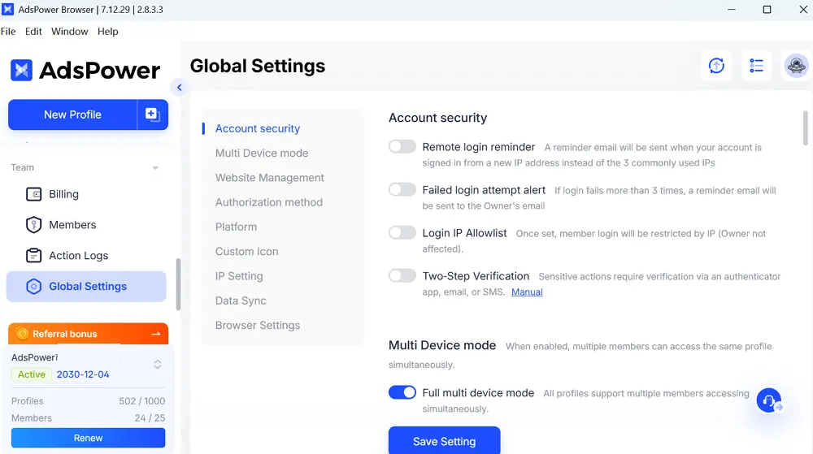Open Global Settings in the sidebar

point(86,286)
